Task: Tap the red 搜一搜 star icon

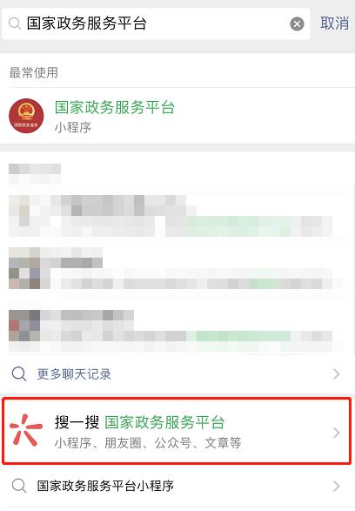Action: pyautogui.click(x=26, y=430)
